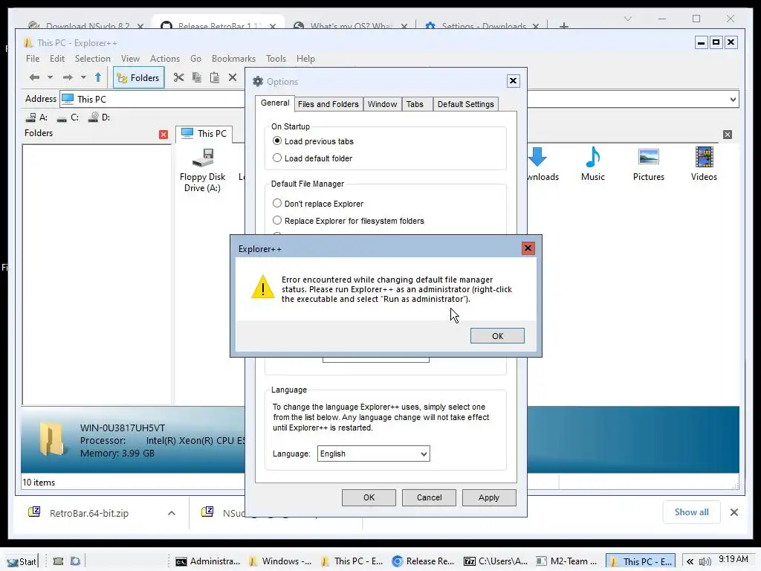Viewport: 761px width, 571px height.
Task: Open the Back history dropdown arrow
Action: point(50,77)
